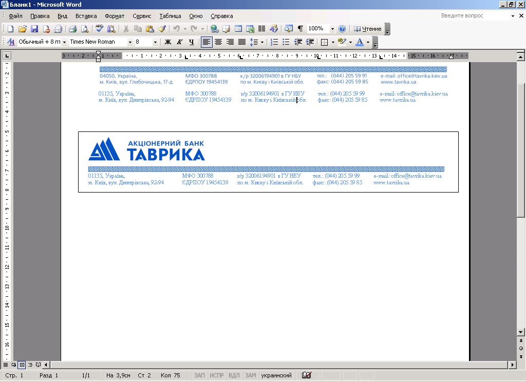
Task: Decrease the paragraph indent
Action: [x=298, y=42]
